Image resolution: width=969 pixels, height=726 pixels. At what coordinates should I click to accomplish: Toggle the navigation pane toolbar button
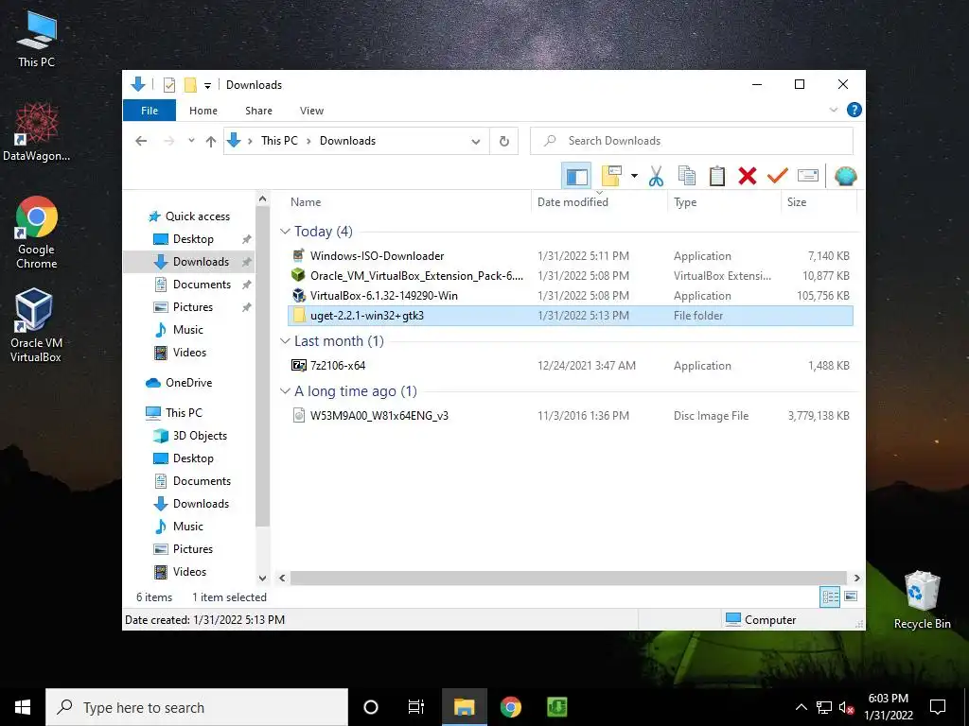coord(576,176)
